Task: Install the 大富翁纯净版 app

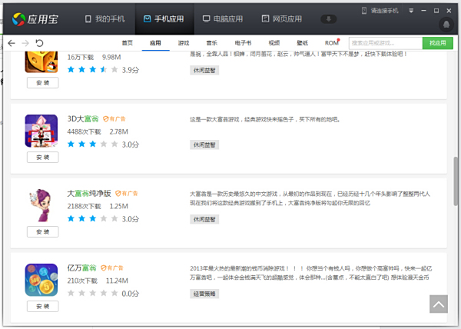Action: click(42, 231)
